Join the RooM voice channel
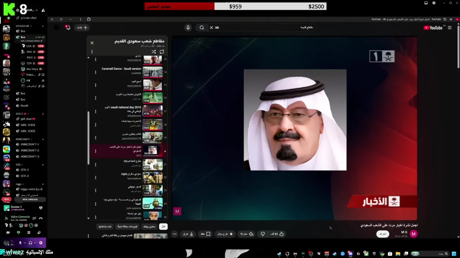This screenshot has width=460, height=258. 30,106
